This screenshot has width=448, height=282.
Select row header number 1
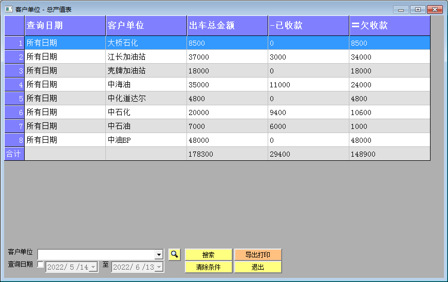coord(14,43)
